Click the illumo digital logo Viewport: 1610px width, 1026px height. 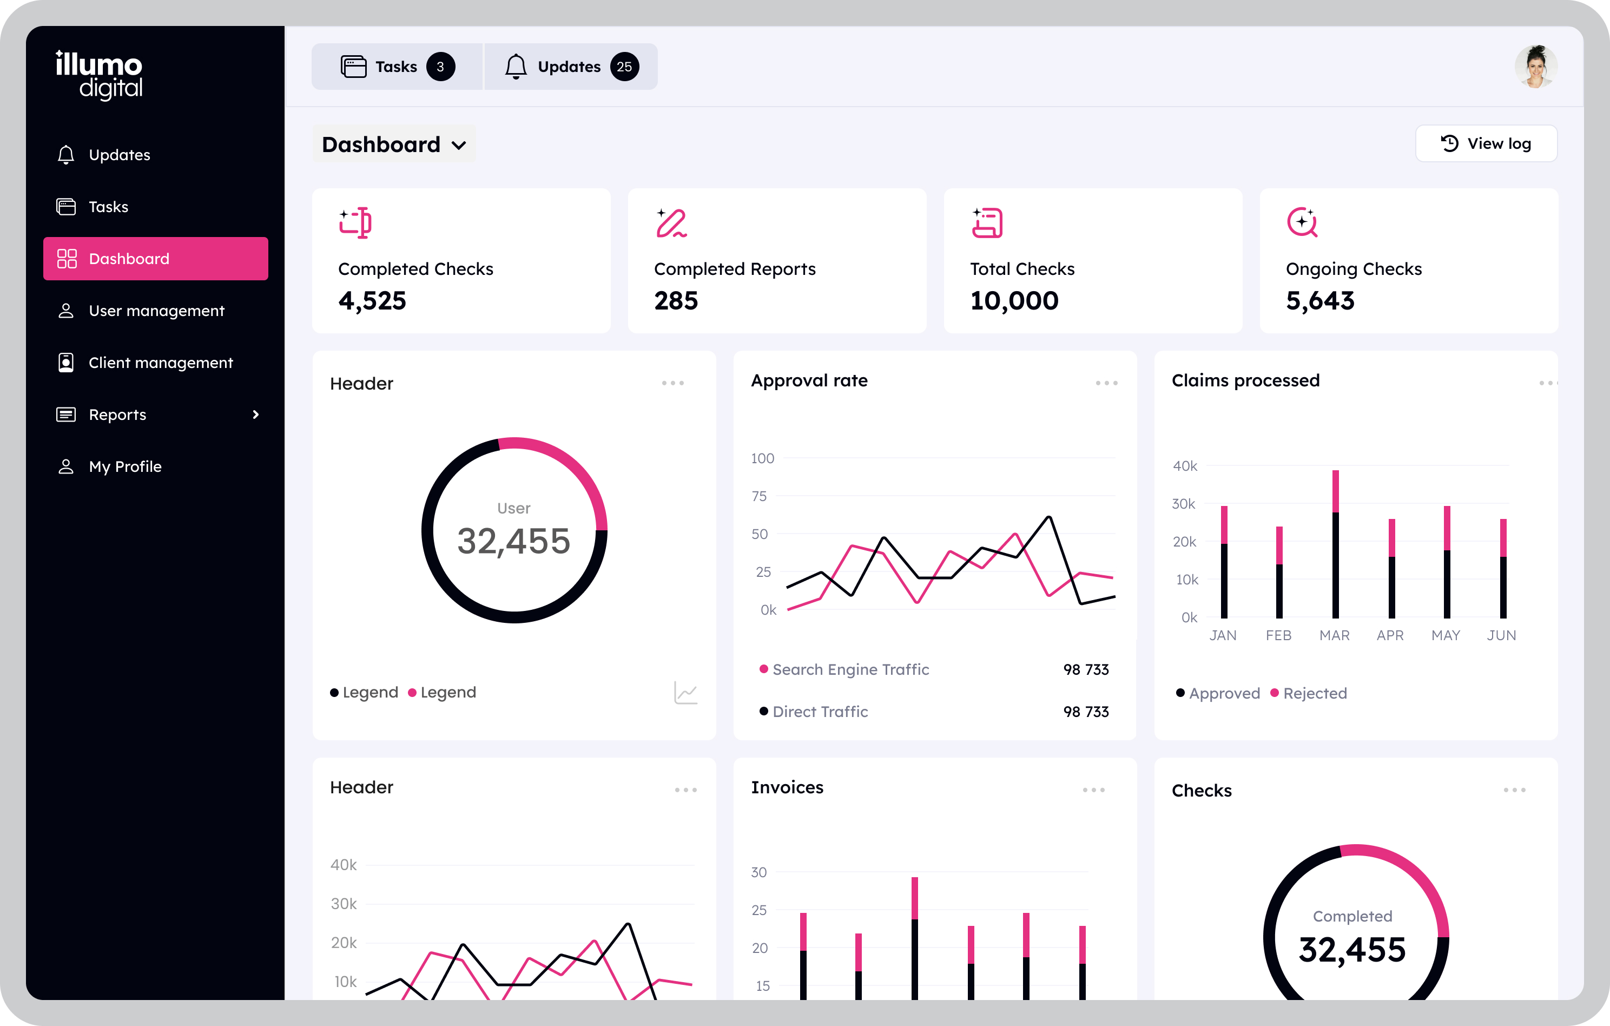99,75
